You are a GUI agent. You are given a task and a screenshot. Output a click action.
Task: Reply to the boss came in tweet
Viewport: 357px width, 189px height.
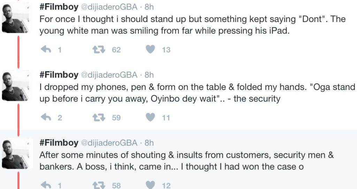46,185
